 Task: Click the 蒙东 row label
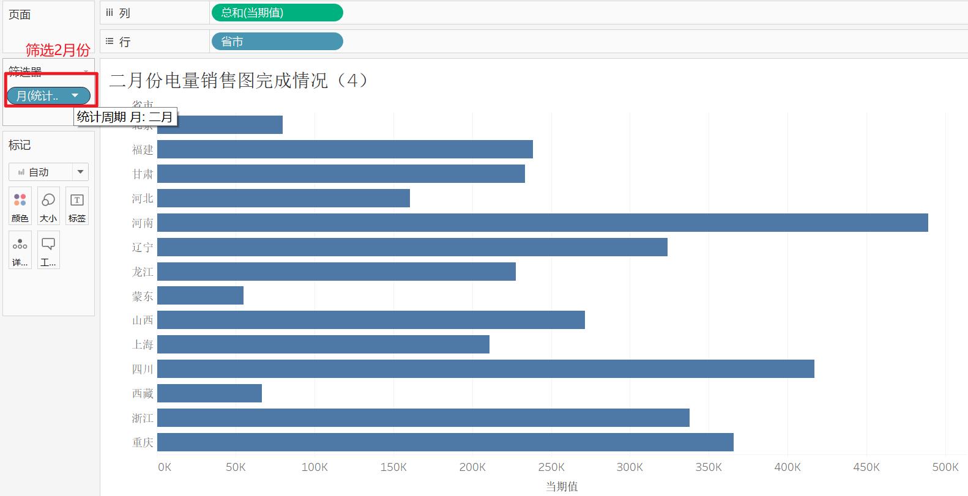[143, 296]
